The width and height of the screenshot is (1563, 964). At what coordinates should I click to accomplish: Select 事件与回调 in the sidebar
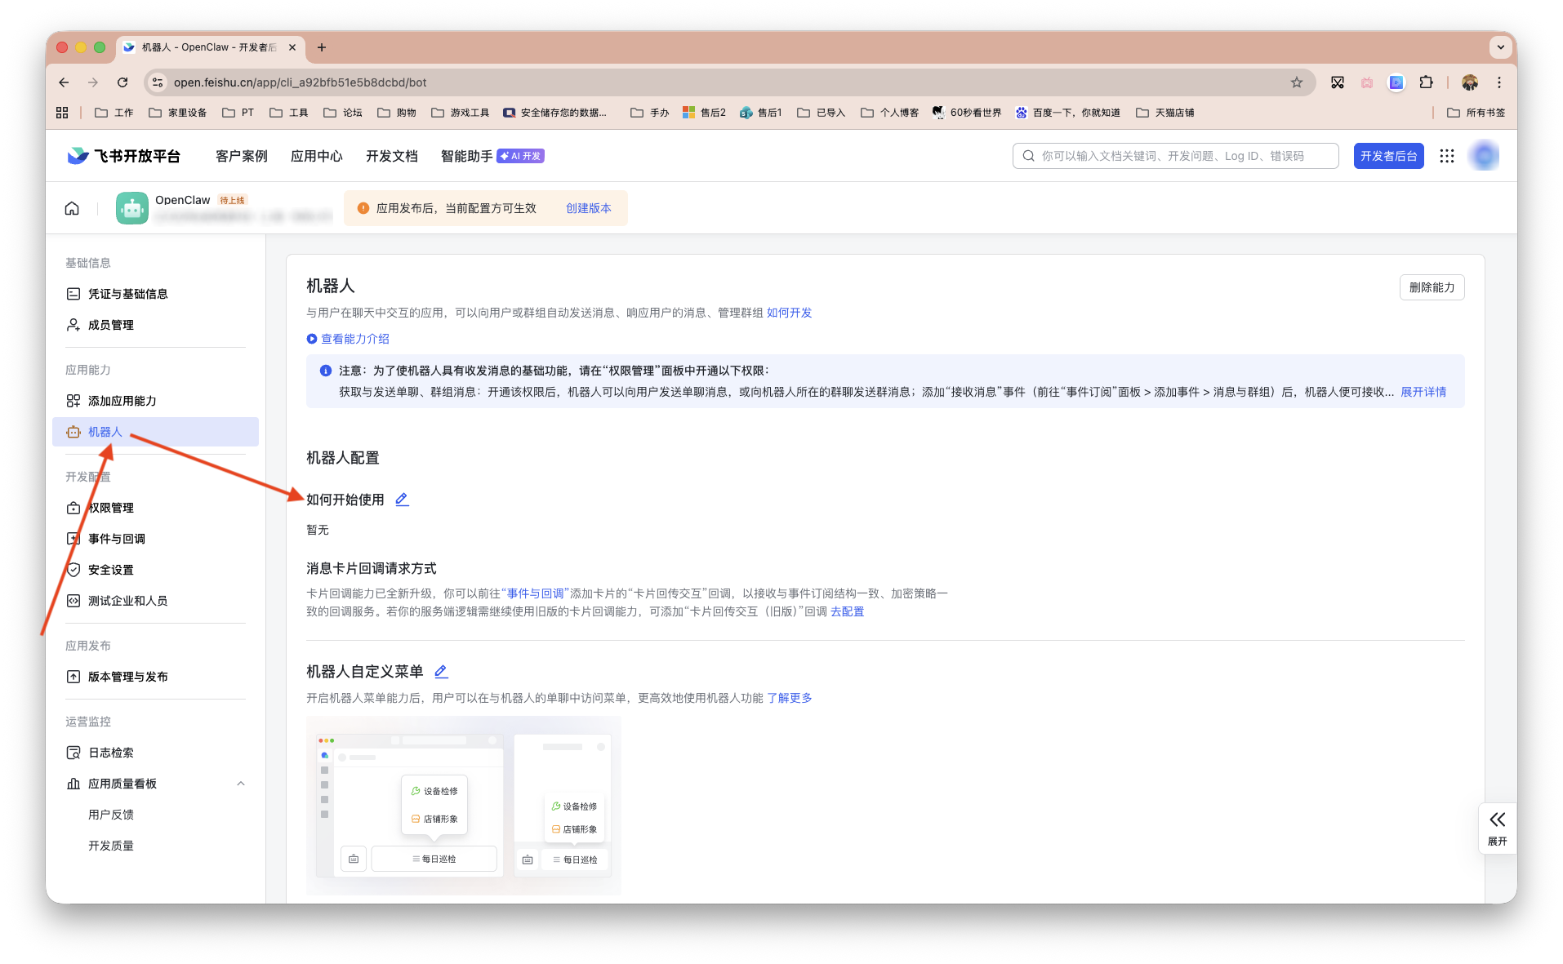coord(117,539)
